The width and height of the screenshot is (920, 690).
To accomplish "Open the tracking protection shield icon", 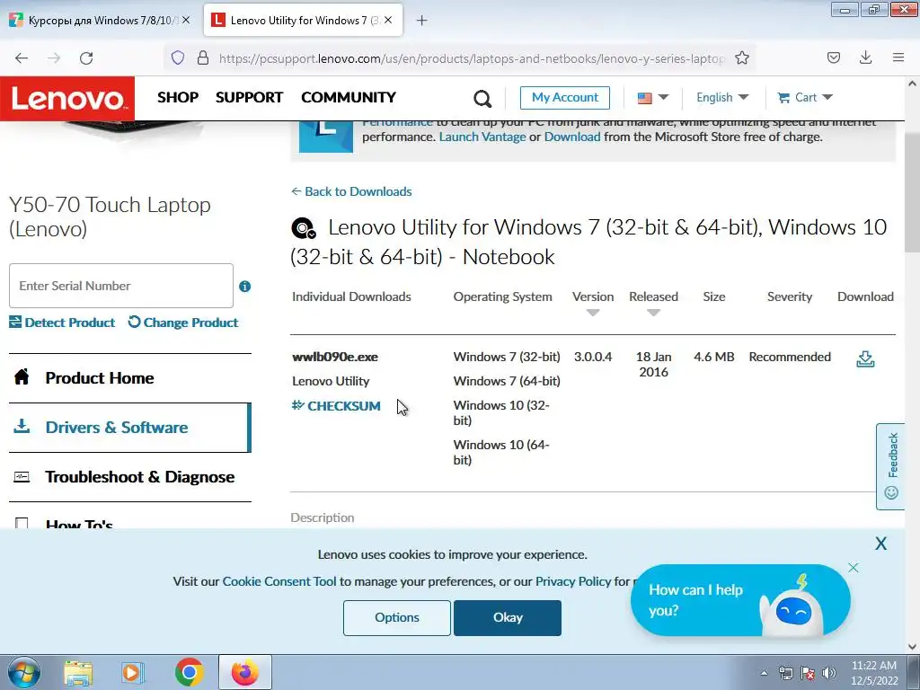I will [178, 57].
